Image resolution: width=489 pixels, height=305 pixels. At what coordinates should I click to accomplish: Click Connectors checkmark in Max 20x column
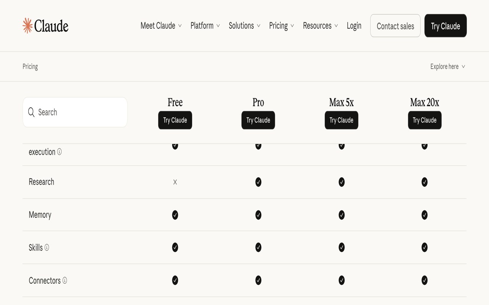click(x=424, y=280)
